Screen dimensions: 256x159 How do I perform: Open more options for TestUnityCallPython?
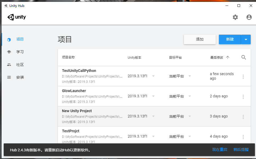point(243,76)
